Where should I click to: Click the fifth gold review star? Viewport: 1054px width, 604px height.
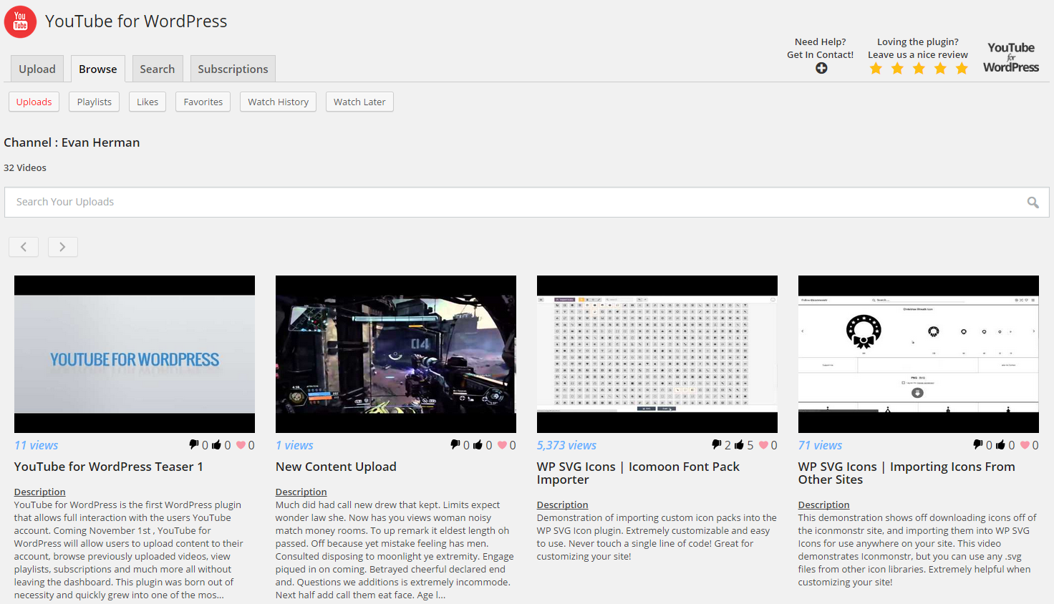pyautogui.click(x=962, y=69)
